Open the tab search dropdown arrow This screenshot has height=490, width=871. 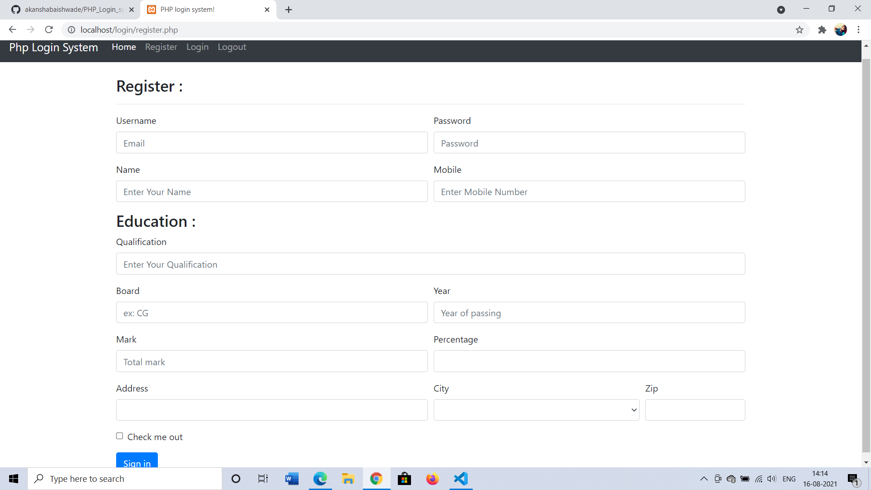[x=781, y=10]
